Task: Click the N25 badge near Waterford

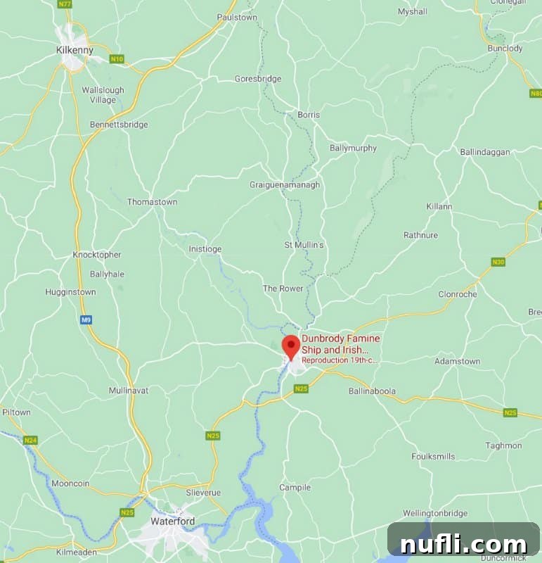Action: click(x=127, y=512)
